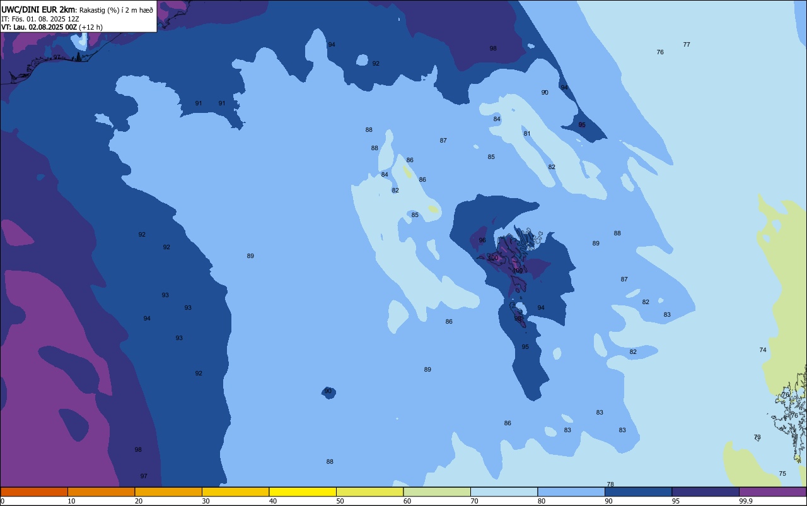Viewport: 807px width, 506px height.
Task: Click the 40–50 bright yellow legend swatch
Action: click(x=303, y=491)
